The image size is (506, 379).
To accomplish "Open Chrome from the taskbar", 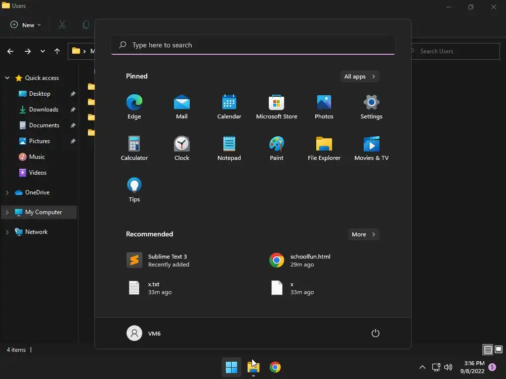I will click(275, 367).
